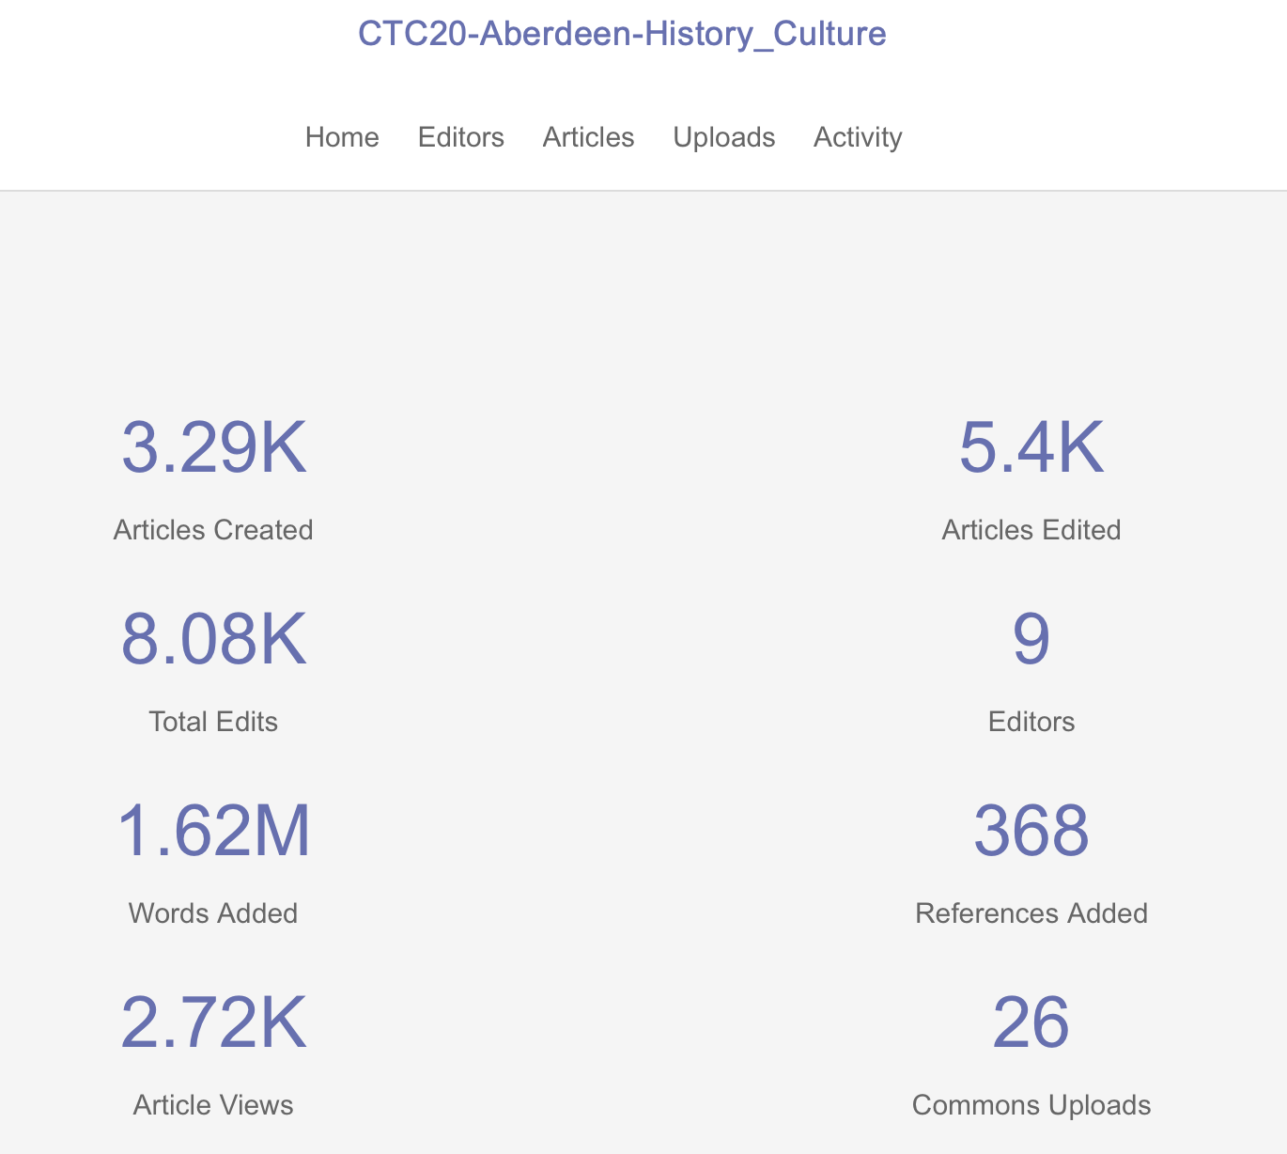The height and width of the screenshot is (1154, 1287).
Task: Open the Articles tab
Action: (588, 137)
